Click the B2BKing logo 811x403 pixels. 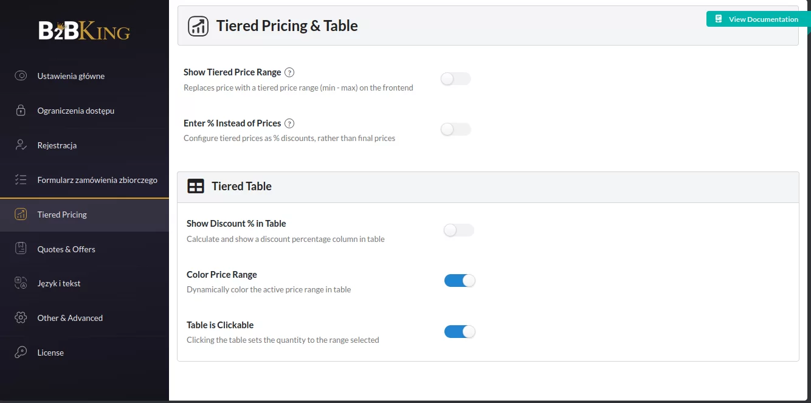(84, 31)
